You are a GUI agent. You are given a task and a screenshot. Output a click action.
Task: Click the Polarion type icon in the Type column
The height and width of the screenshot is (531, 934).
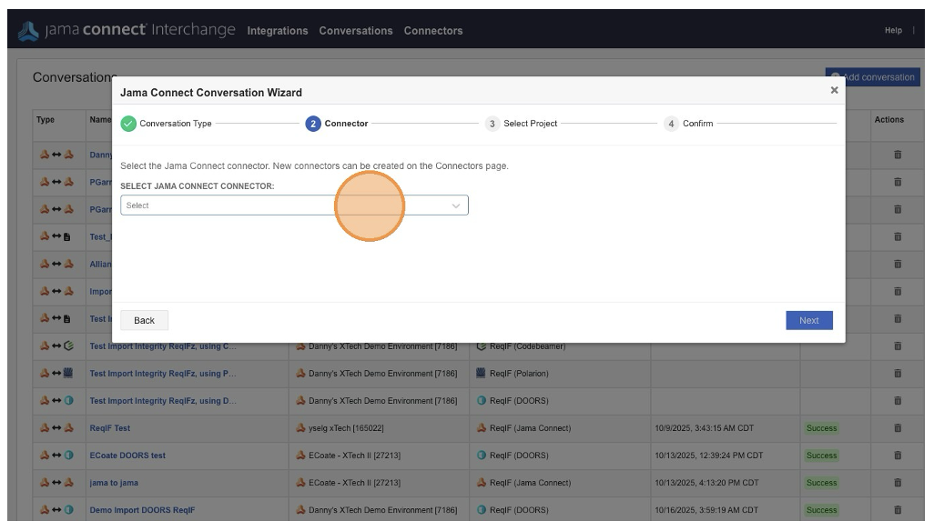(x=68, y=374)
